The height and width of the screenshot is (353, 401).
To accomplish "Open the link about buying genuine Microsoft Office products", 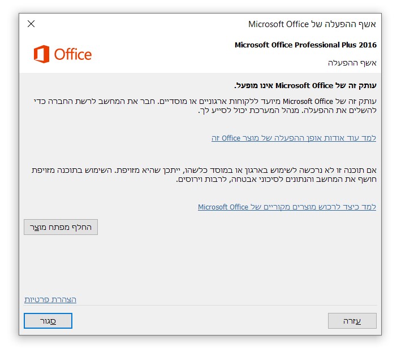I will 287,207.
